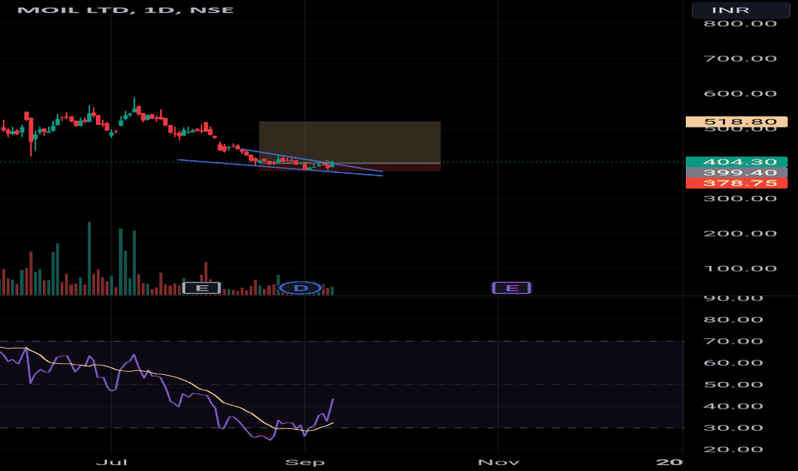
Task: Click the 600.00 price axis label
Action: (740, 93)
